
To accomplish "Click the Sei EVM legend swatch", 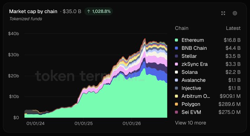I will pos(176,112).
